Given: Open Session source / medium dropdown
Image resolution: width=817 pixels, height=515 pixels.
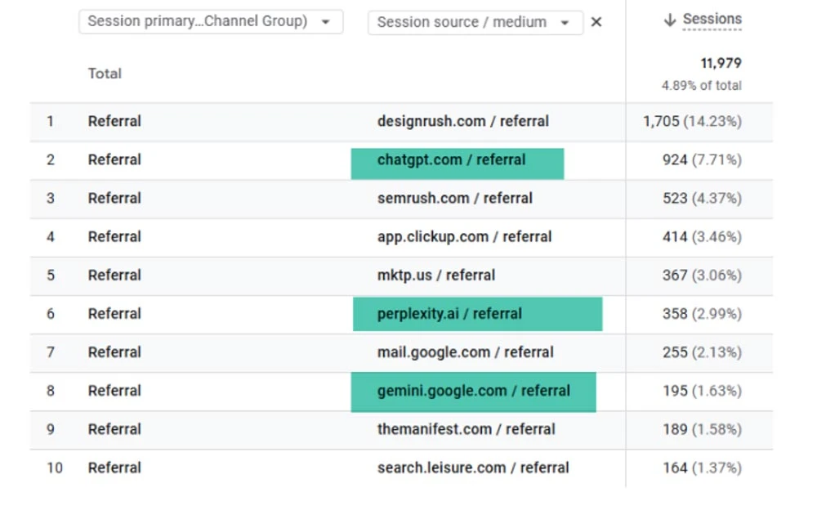Looking at the screenshot, I should 475,22.
